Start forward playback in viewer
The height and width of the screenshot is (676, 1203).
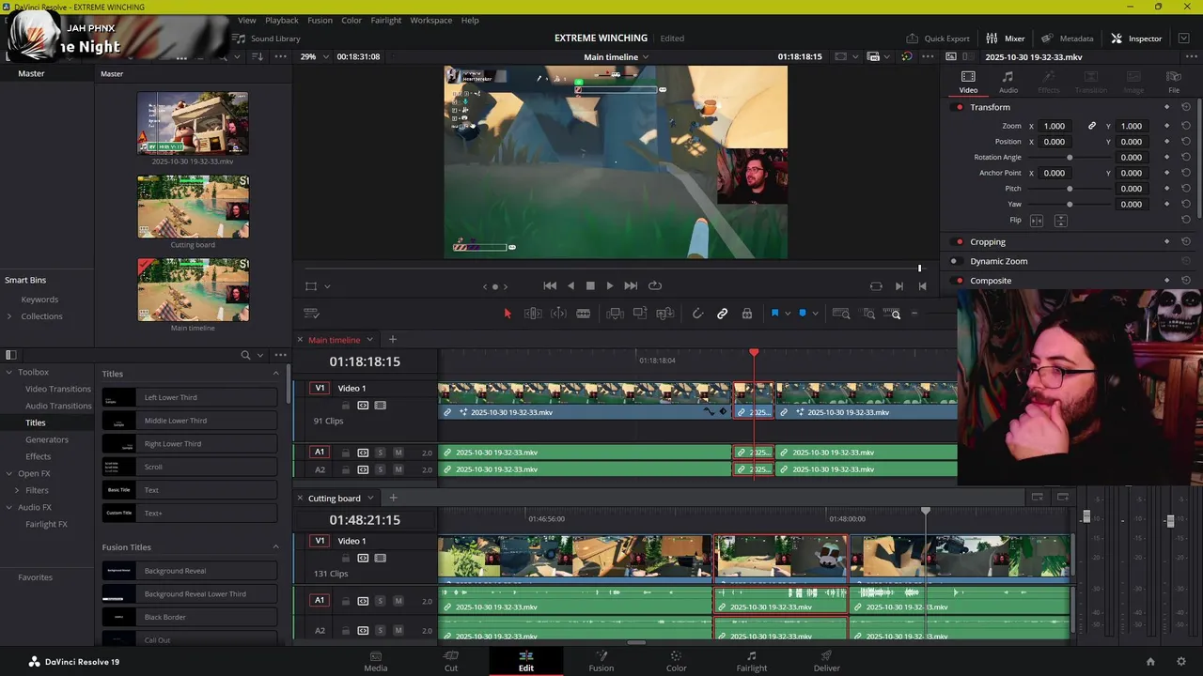[x=610, y=285]
